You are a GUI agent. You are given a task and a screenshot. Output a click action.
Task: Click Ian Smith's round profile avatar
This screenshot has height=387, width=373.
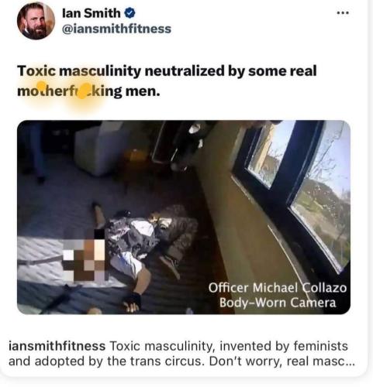coord(36,21)
